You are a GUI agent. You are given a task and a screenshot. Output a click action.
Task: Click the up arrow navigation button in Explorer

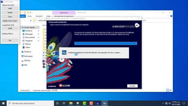pyautogui.click(x=31, y=21)
